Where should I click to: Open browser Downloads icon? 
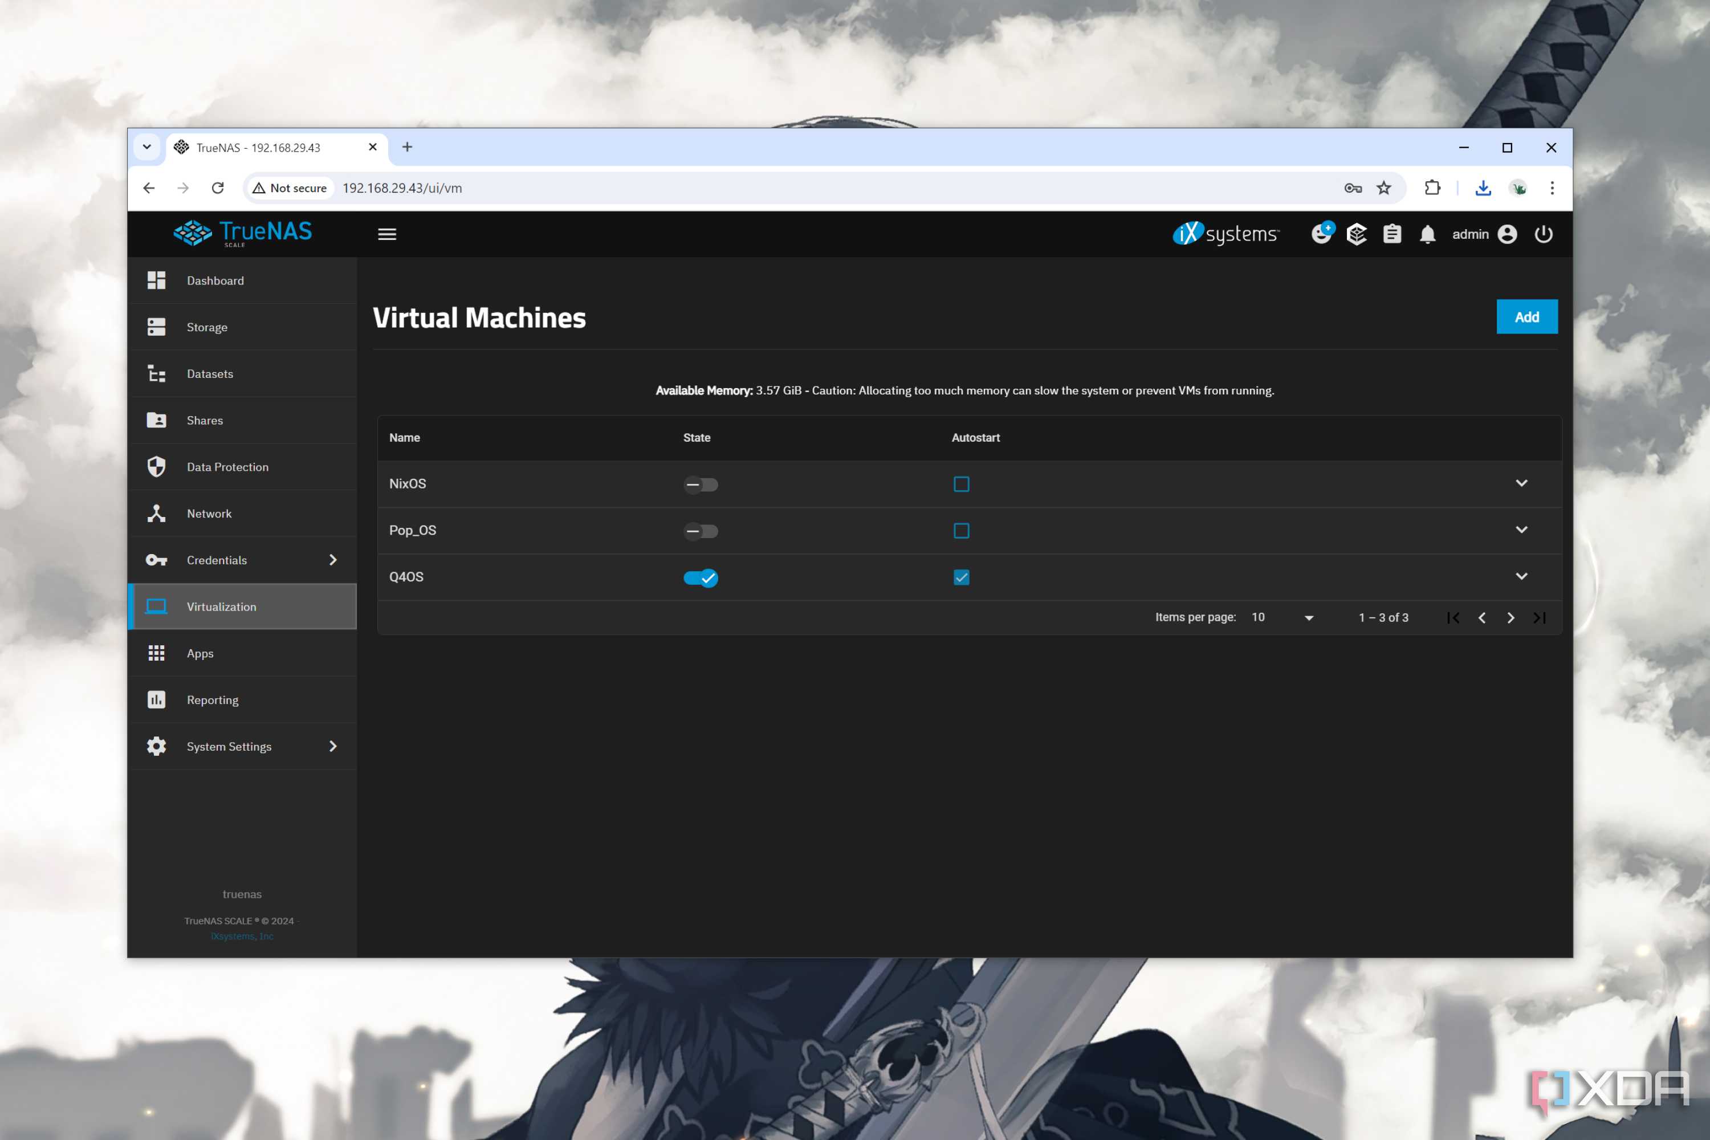point(1483,188)
